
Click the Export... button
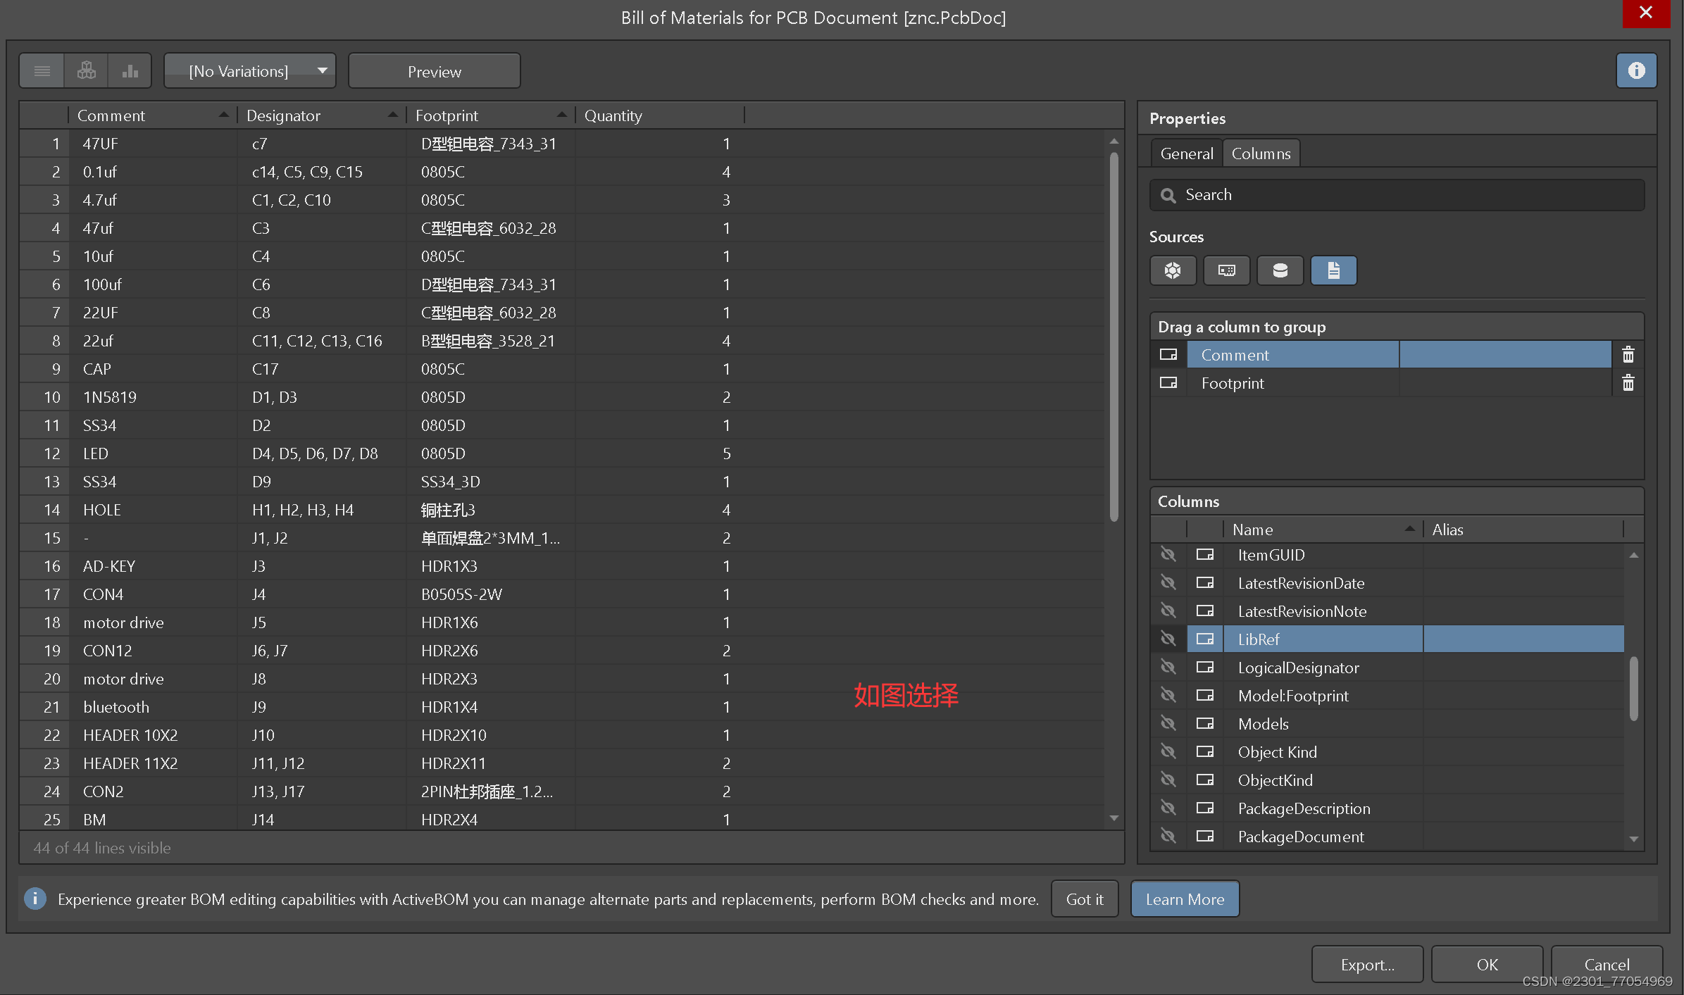pyautogui.click(x=1366, y=964)
